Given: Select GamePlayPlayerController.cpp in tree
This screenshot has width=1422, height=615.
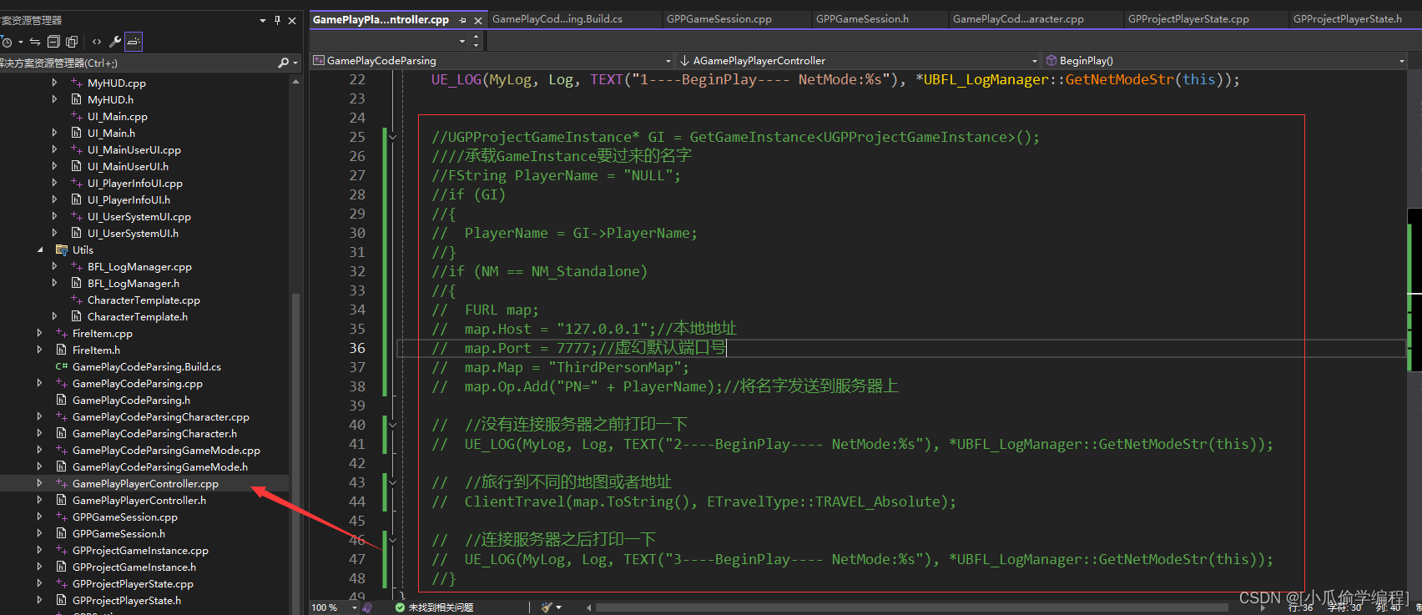Looking at the screenshot, I should 145,483.
